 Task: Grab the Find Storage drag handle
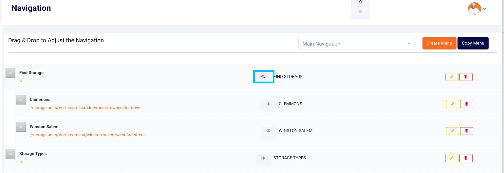(x=10, y=73)
